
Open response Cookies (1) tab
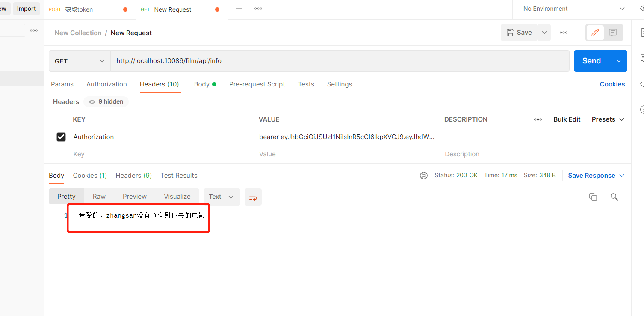pos(90,176)
